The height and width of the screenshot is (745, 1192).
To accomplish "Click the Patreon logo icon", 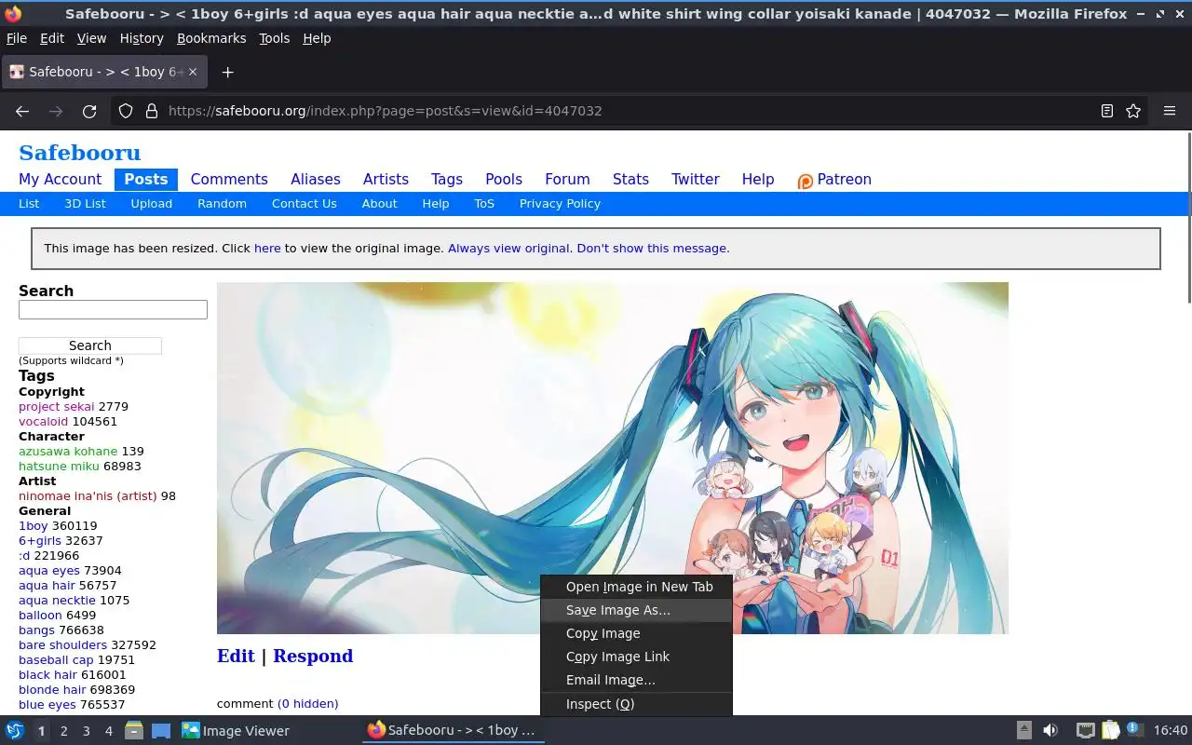I will coord(806,181).
